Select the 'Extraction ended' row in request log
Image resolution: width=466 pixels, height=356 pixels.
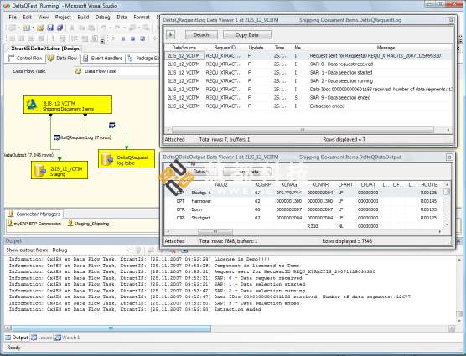pyautogui.click(x=308, y=106)
